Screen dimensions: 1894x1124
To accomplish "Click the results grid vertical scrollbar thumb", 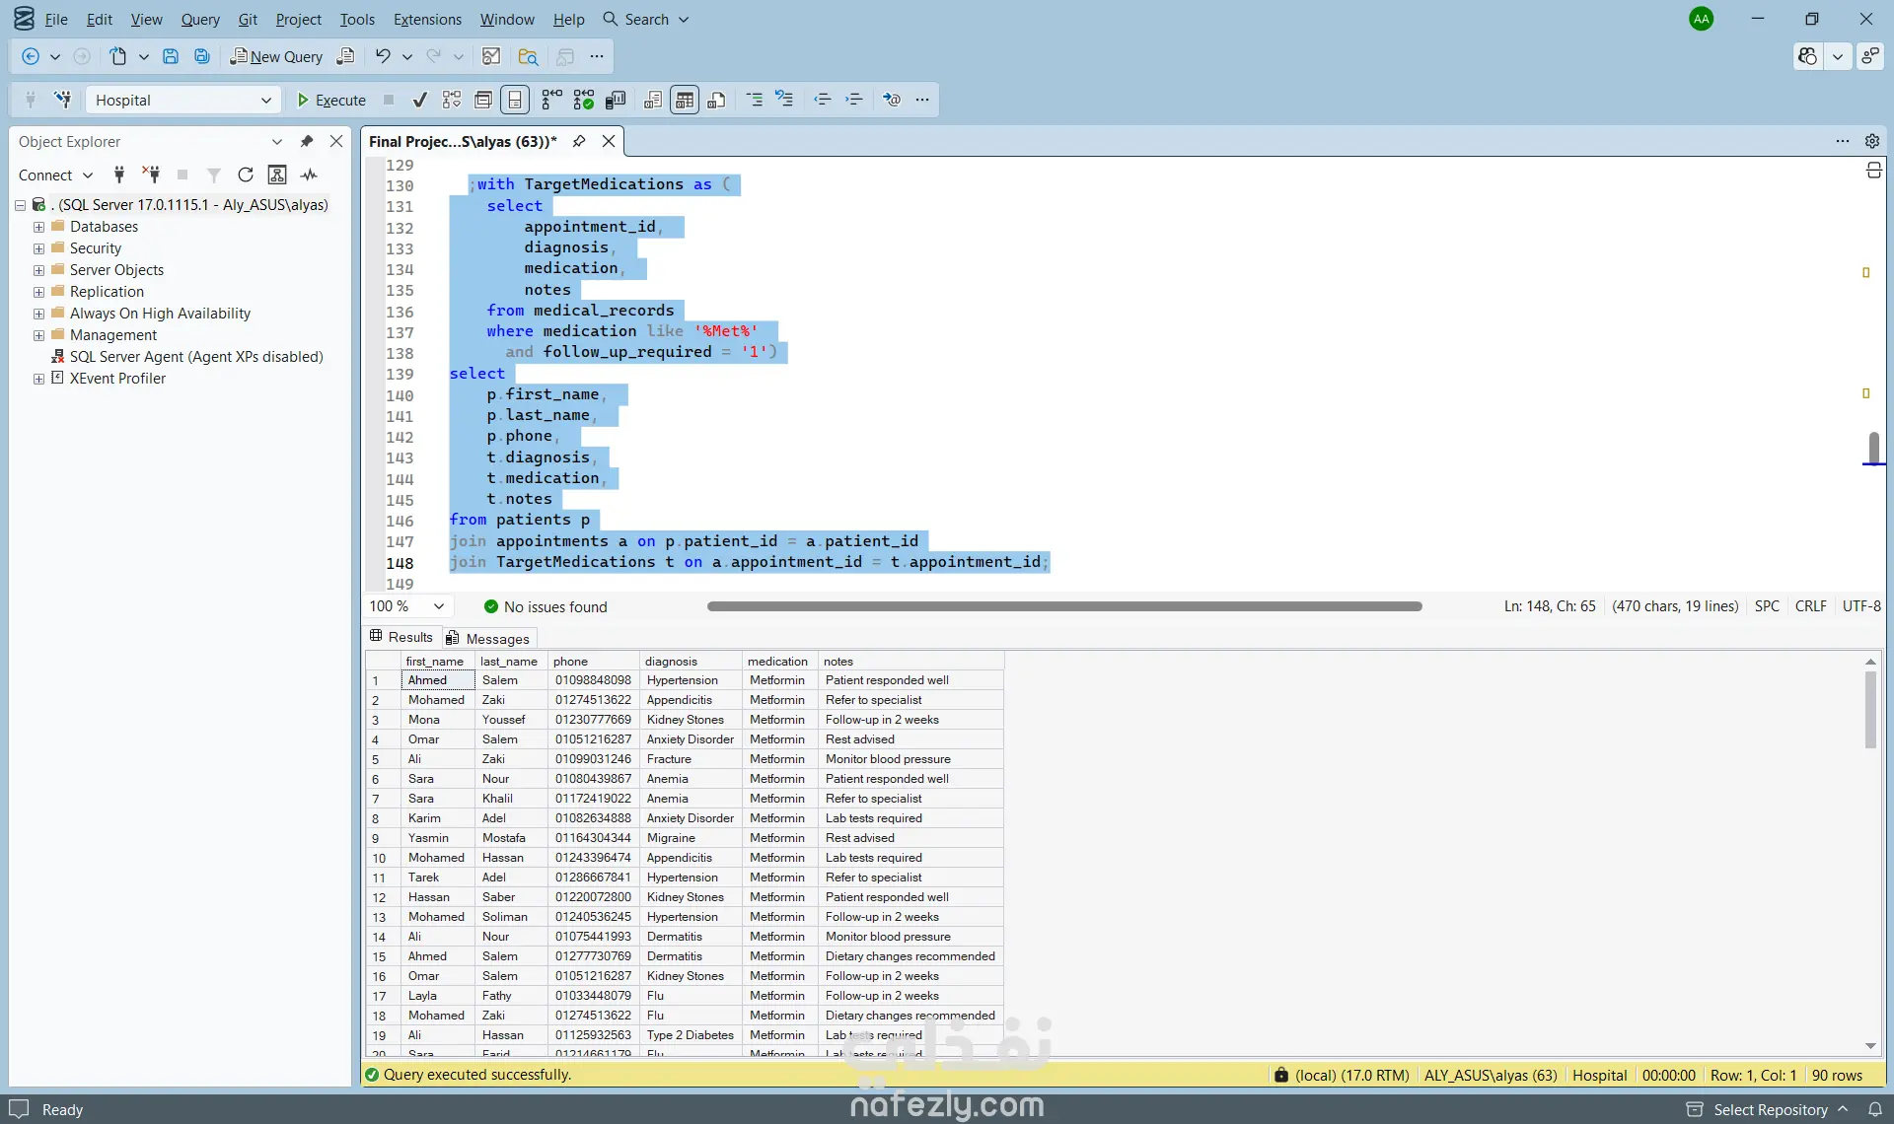I will 1870,710.
